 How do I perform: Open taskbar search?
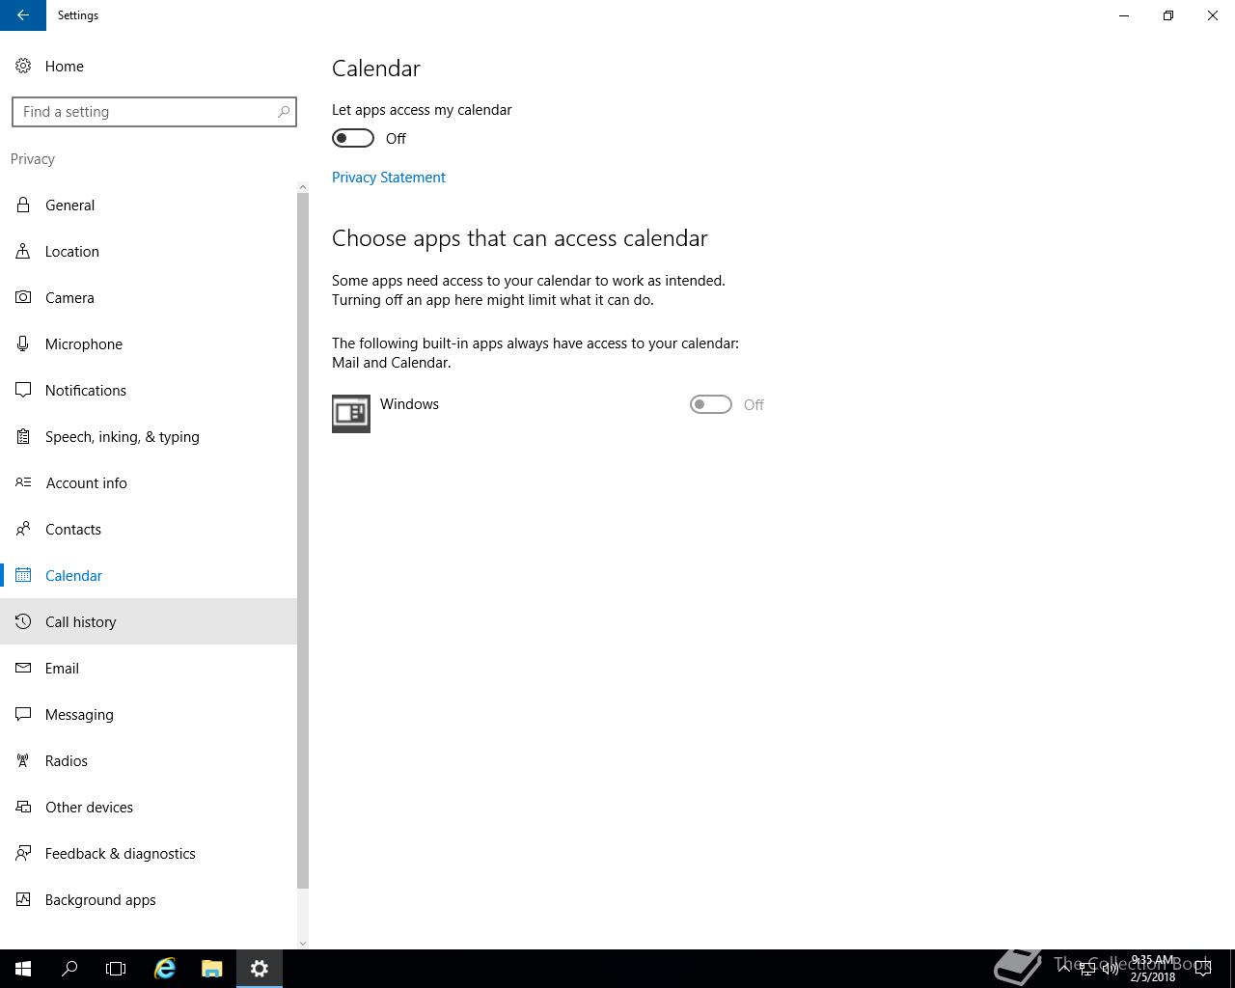(x=69, y=969)
